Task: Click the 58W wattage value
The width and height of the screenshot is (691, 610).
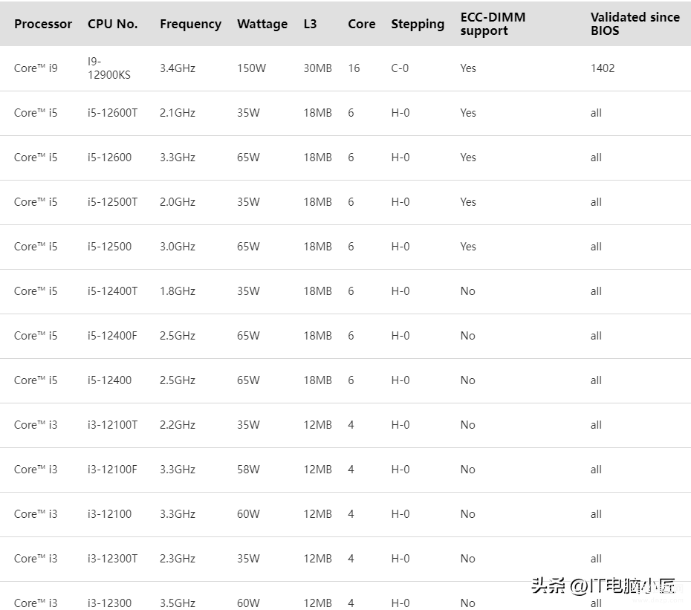Action: click(248, 469)
